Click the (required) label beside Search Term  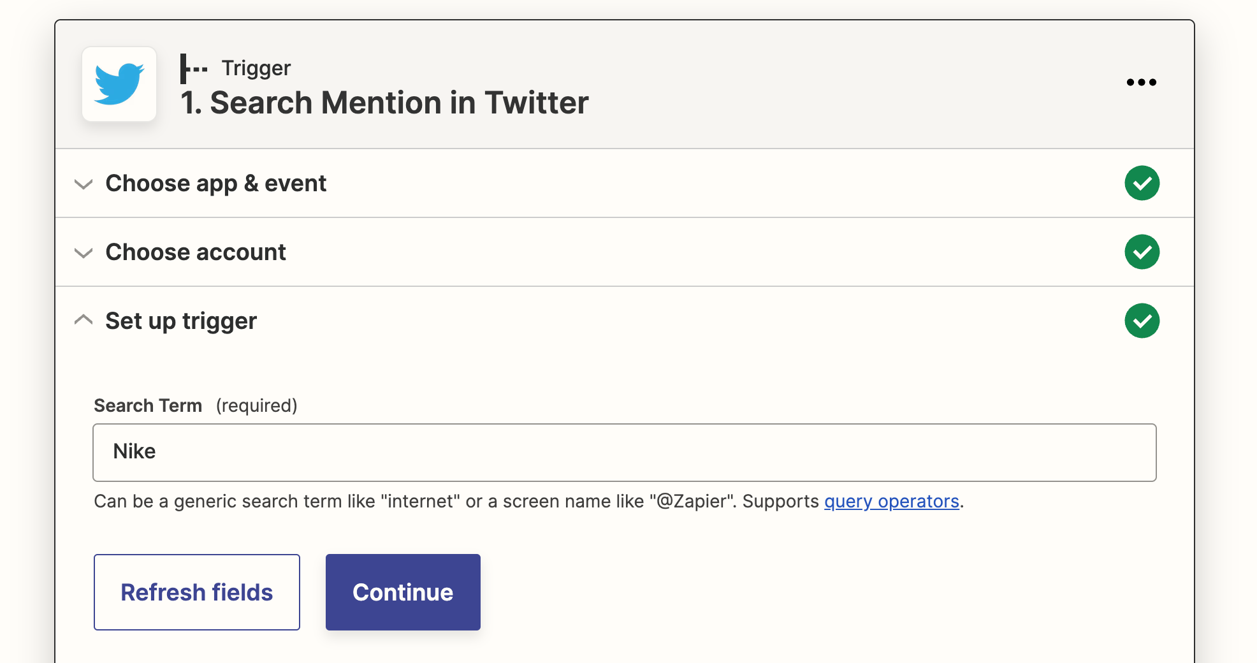pyautogui.click(x=257, y=405)
